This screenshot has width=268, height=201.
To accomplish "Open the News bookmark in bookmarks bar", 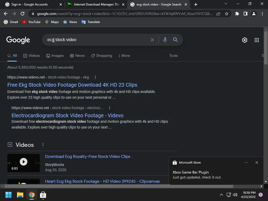I will pos(70,22).
